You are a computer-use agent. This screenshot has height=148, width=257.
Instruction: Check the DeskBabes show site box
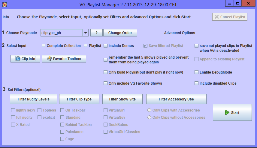(x=106, y=125)
